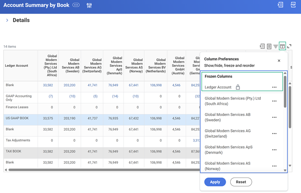The width and height of the screenshot is (301, 193).
Task: Click column list scroll down arrow
Action: click(285, 170)
